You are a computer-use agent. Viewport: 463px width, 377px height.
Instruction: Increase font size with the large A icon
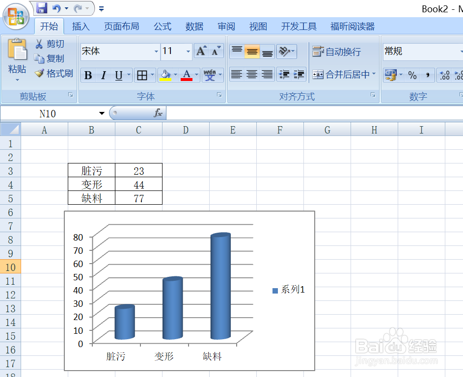pyautogui.click(x=201, y=51)
